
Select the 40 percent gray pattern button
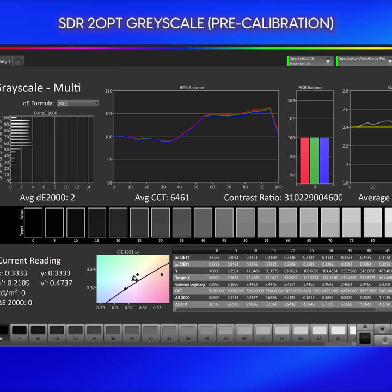150,333
